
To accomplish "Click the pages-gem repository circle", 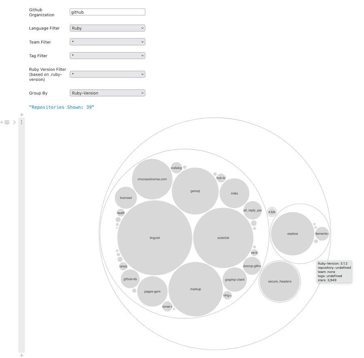I will coord(152,292).
